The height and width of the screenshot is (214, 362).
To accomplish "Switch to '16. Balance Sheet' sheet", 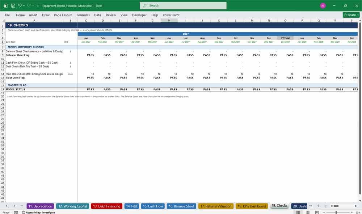I will tap(181, 206).
